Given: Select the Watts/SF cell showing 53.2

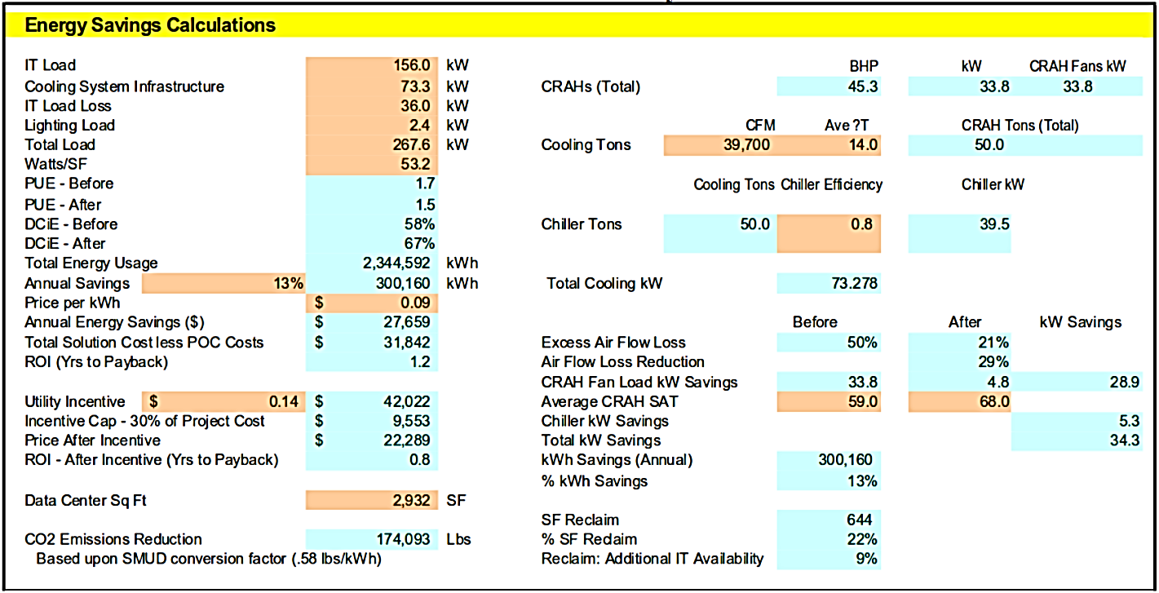Looking at the screenshot, I should pos(372,165).
